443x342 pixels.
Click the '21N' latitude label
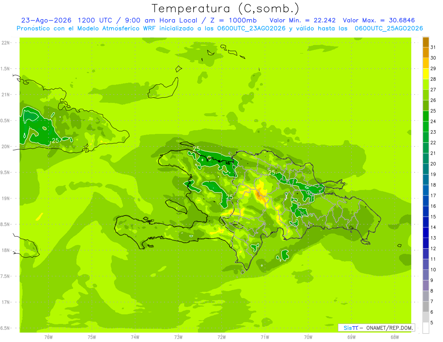click(6, 95)
